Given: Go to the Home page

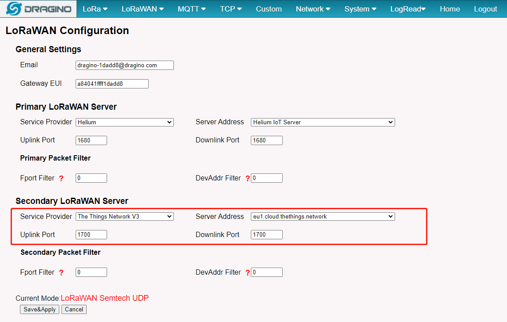Looking at the screenshot, I should [x=450, y=9].
